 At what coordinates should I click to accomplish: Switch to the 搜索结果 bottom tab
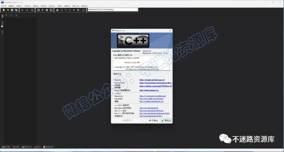[48, 147]
